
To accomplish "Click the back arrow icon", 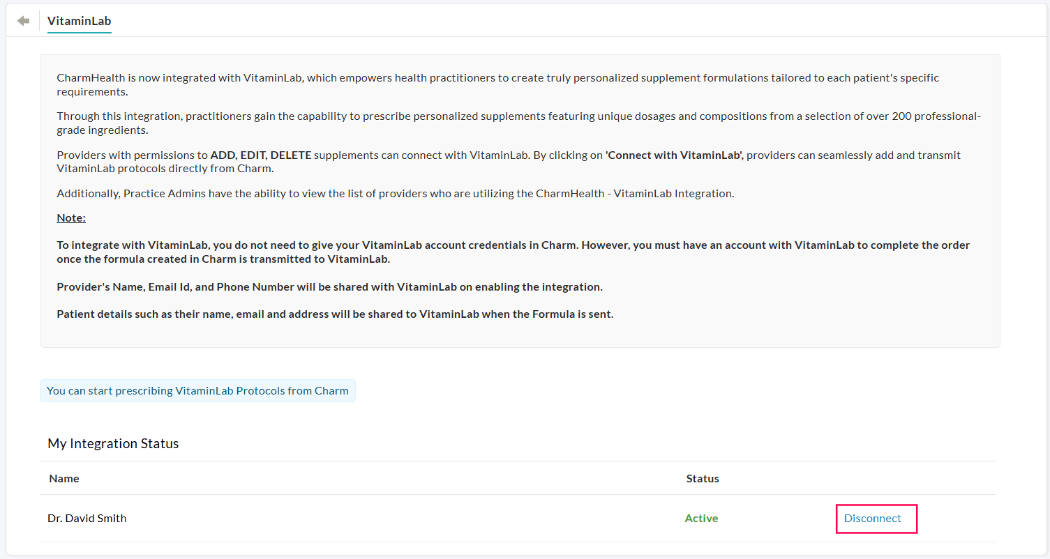I will 24,21.
